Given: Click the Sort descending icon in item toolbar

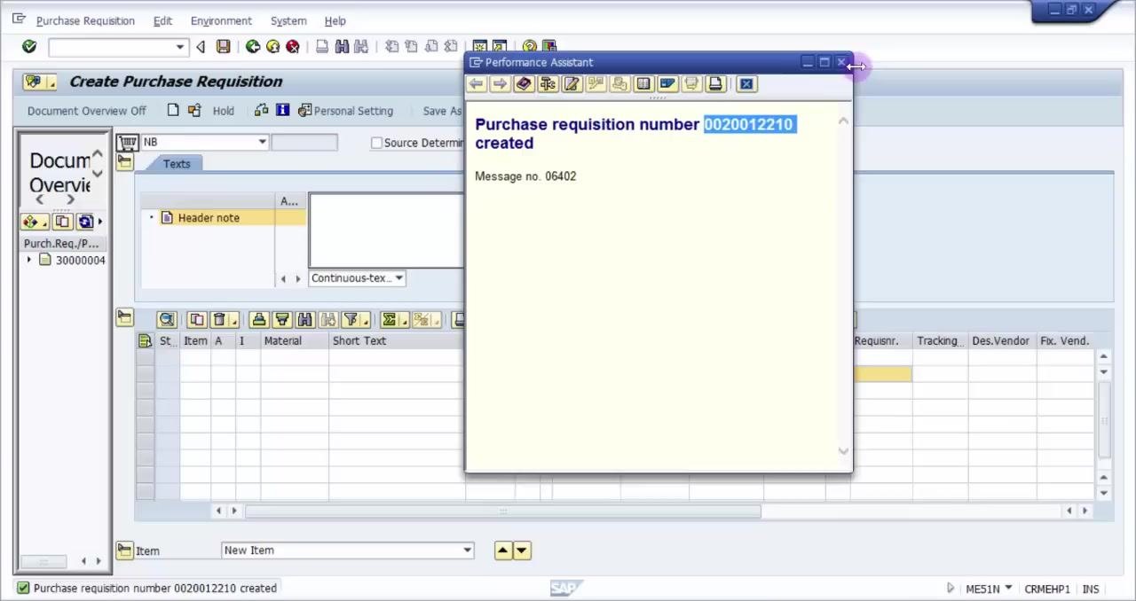Looking at the screenshot, I should click(282, 320).
